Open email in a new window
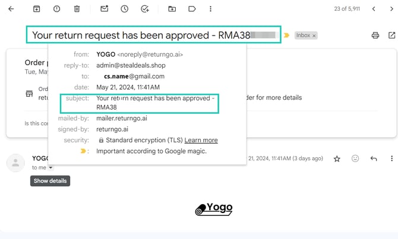Screen dimensions: 398x239 391,36
